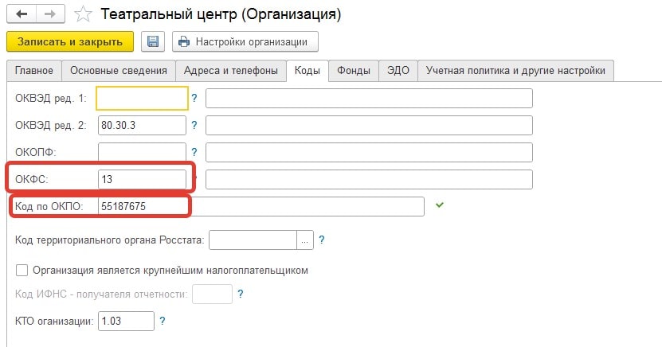
Task: Open selection button for Росстат territorial code
Action: (x=305, y=239)
